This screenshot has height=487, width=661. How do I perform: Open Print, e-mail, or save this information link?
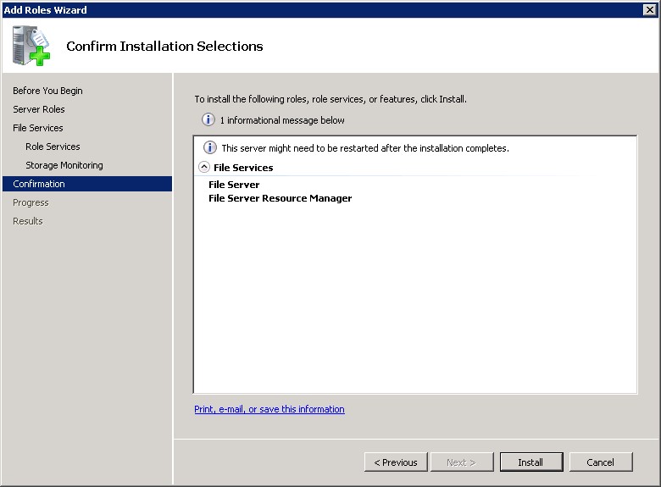269,409
